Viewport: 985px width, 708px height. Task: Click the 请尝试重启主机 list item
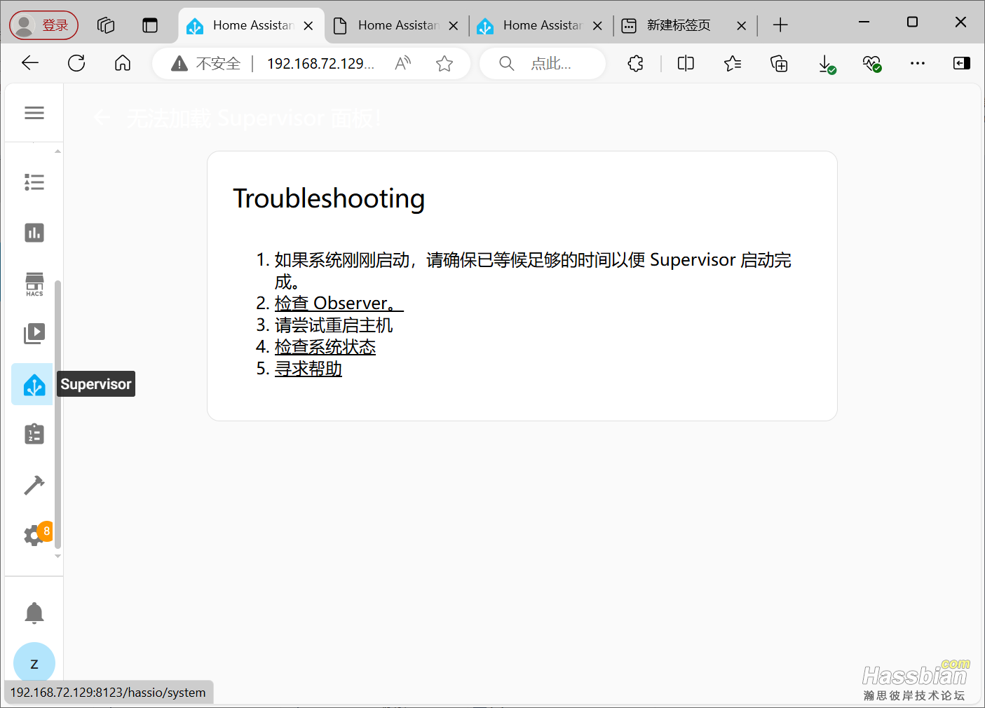pyautogui.click(x=334, y=325)
